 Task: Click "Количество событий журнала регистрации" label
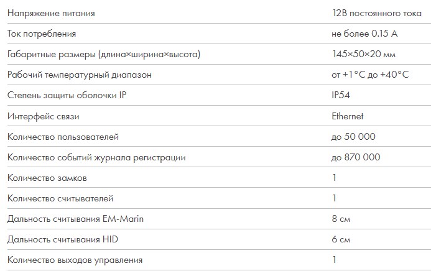(x=96, y=157)
